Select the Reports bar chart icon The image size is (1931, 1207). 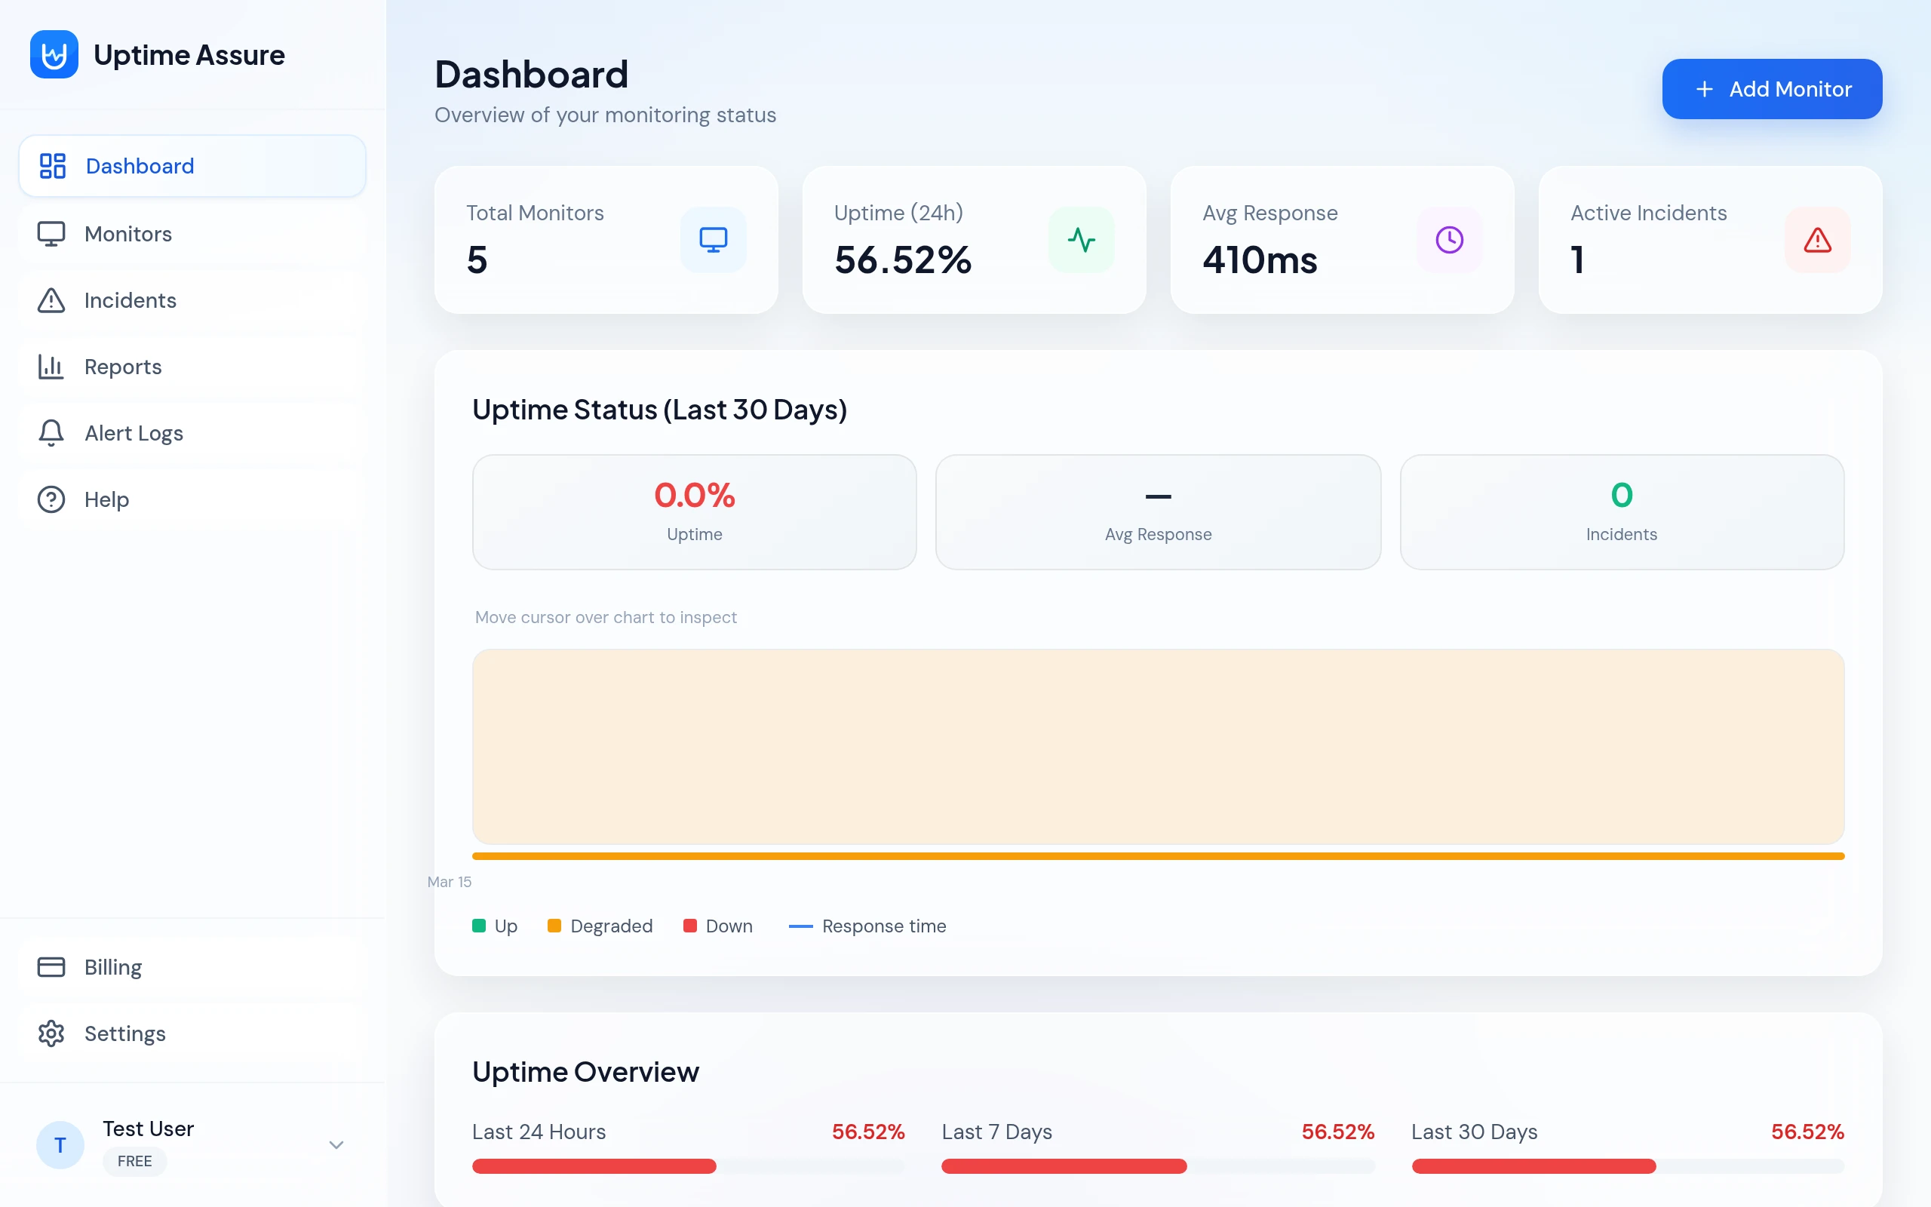click(50, 367)
